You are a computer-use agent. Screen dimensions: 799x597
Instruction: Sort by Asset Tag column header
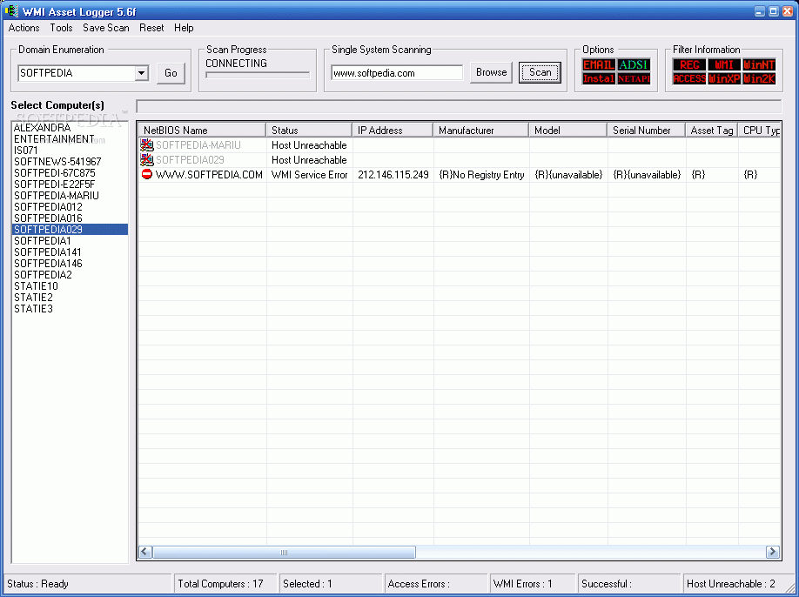click(711, 131)
